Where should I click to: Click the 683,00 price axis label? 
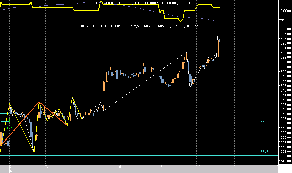tap(286, 53)
